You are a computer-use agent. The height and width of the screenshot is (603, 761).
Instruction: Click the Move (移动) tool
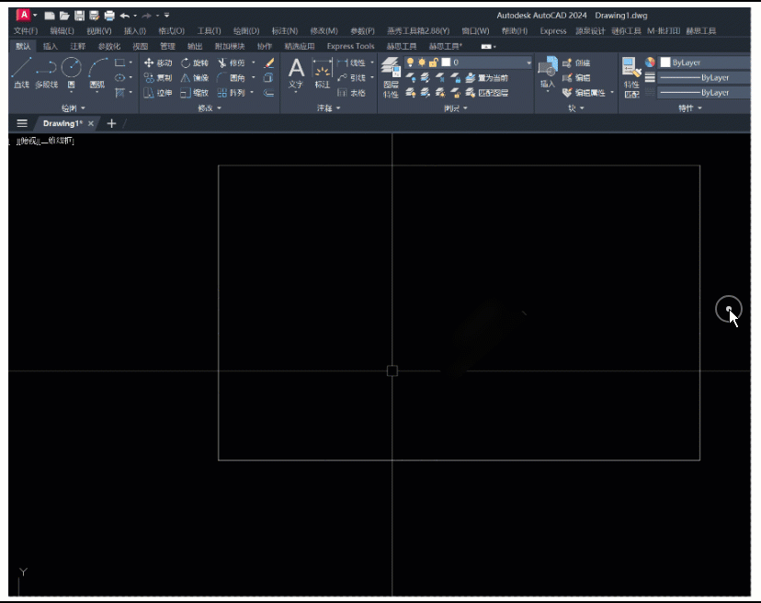click(158, 63)
